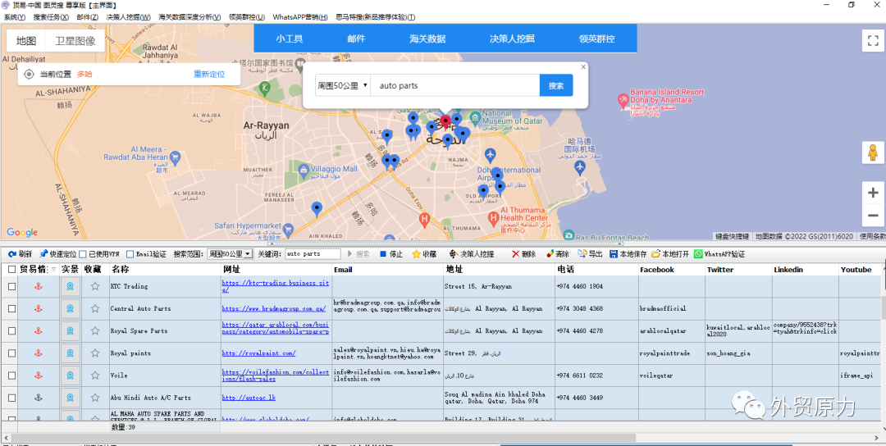Check the Central Auto Parts row checkbox

click(11, 309)
